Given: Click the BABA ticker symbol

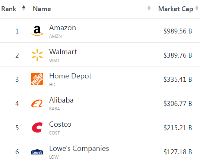Looking at the screenshot, I should point(55,109).
